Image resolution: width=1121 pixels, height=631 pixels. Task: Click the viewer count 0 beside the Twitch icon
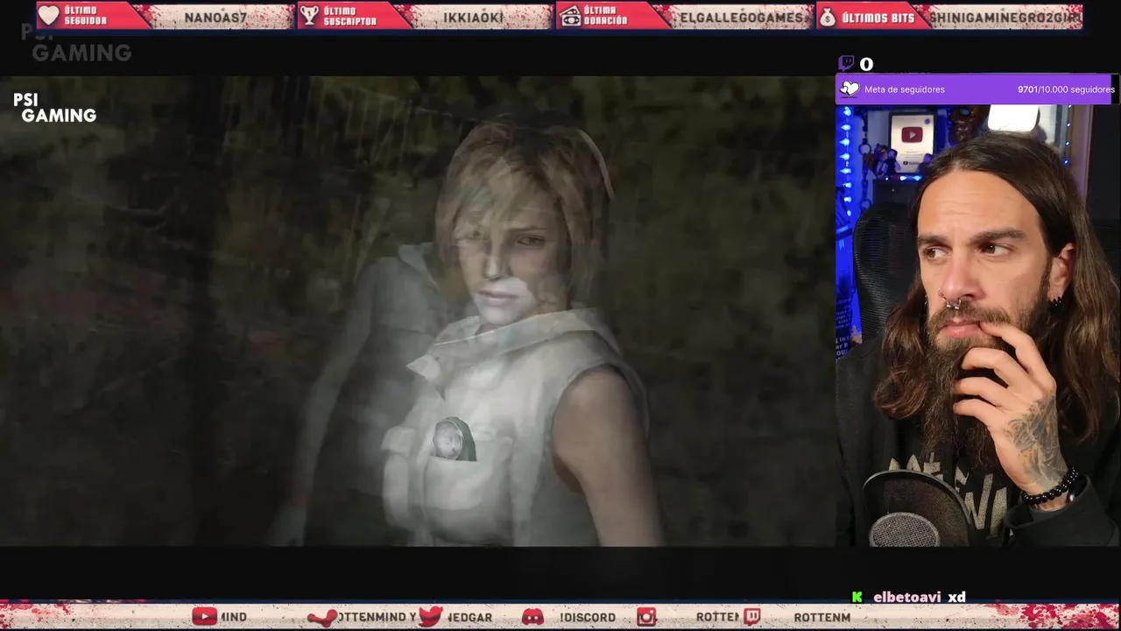point(866,64)
